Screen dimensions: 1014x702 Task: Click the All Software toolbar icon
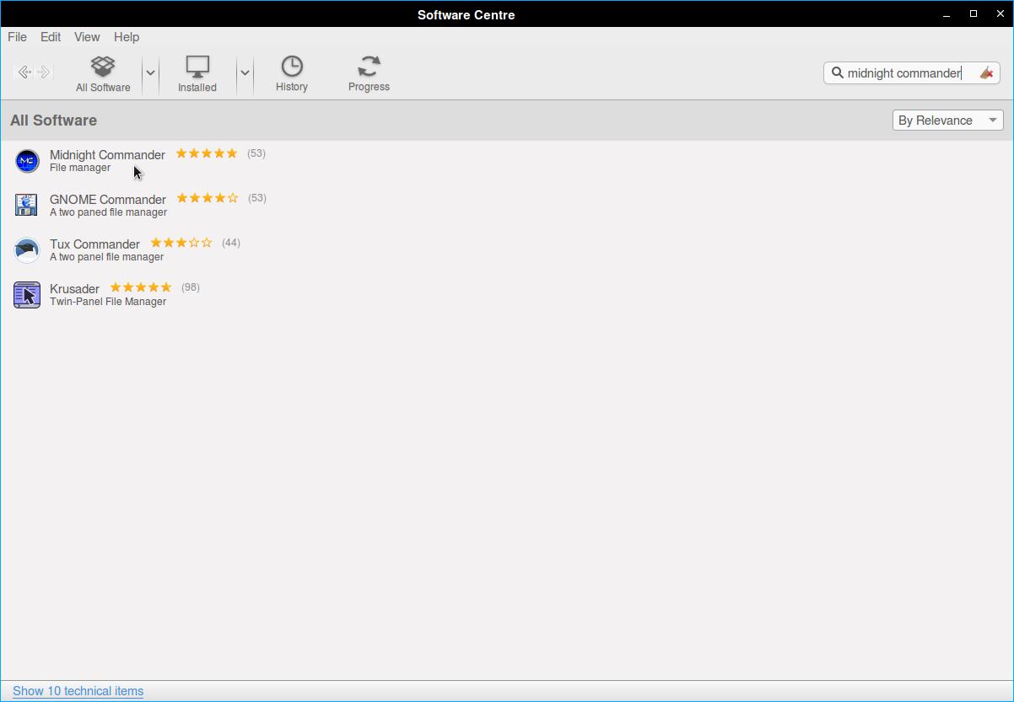[x=103, y=73]
